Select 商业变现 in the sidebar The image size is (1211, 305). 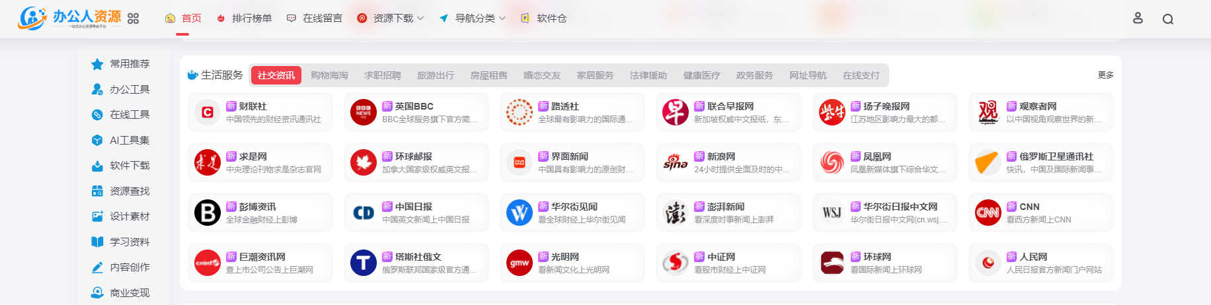pyautogui.click(x=121, y=292)
